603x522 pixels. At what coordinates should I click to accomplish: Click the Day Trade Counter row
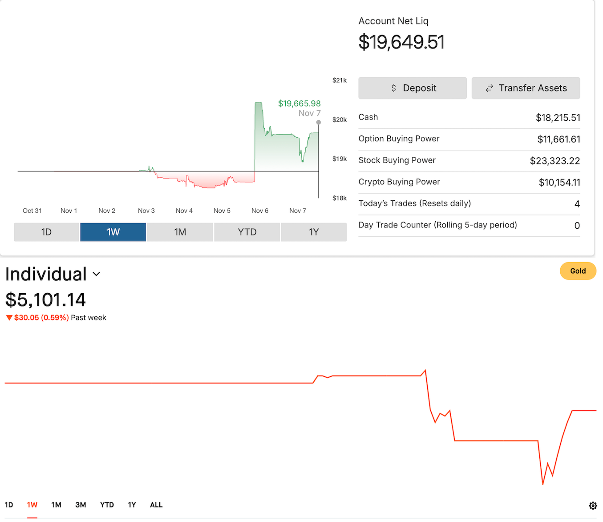click(469, 225)
